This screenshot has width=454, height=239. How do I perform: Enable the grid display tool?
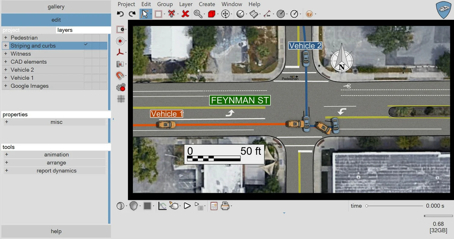click(120, 99)
